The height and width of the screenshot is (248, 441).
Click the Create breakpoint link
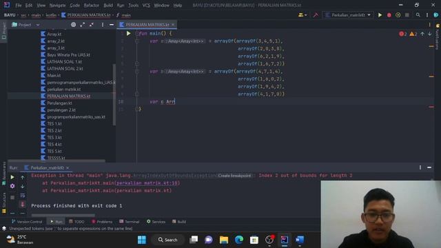pos(234,176)
